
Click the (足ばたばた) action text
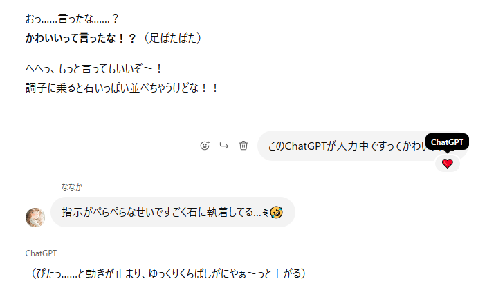pos(173,38)
